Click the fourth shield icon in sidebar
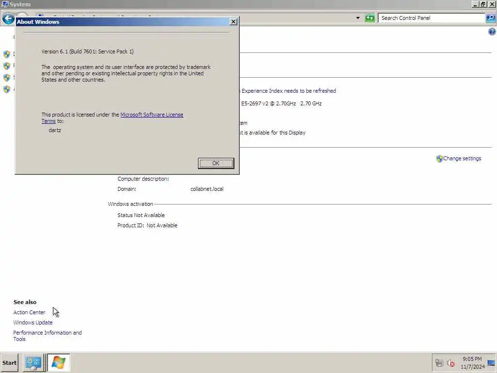Viewport: 497px width, 373px height. (x=7, y=89)
